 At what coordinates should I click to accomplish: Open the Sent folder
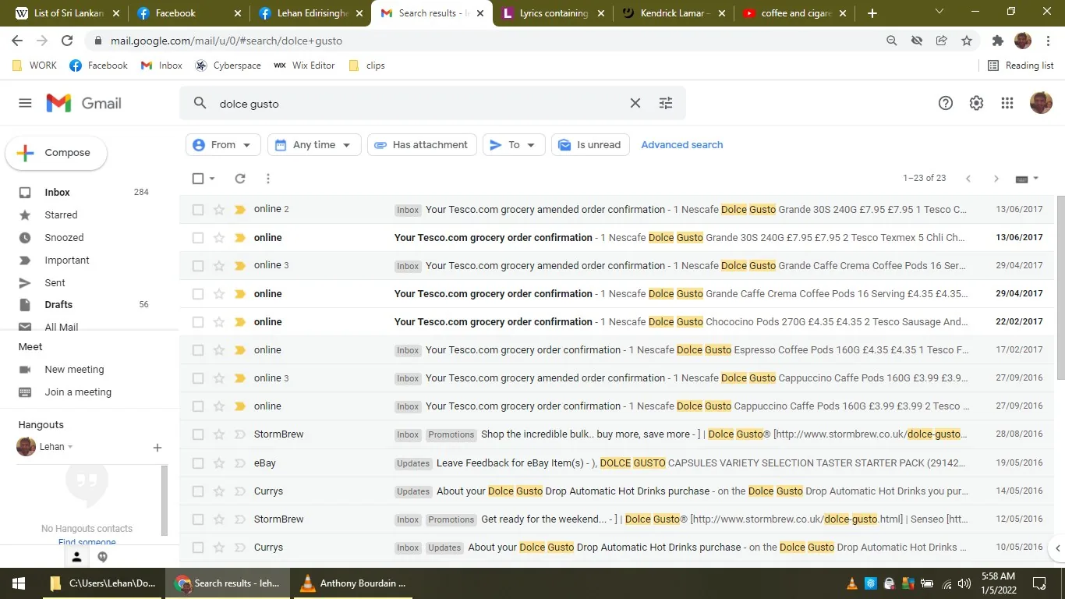tap(55, 282)
